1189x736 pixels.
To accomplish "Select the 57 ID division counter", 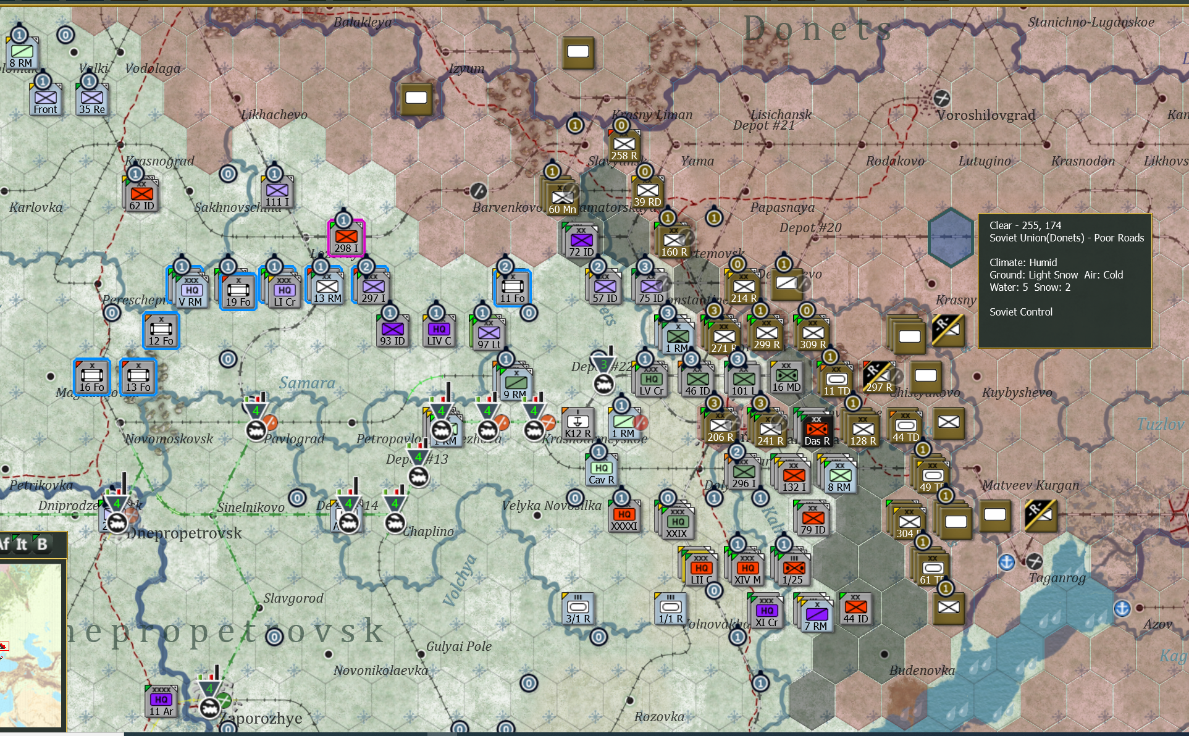I will 605,288.
